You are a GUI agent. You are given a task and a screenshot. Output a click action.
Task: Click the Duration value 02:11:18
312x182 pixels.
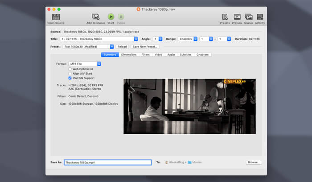click(x=255, y=39)
